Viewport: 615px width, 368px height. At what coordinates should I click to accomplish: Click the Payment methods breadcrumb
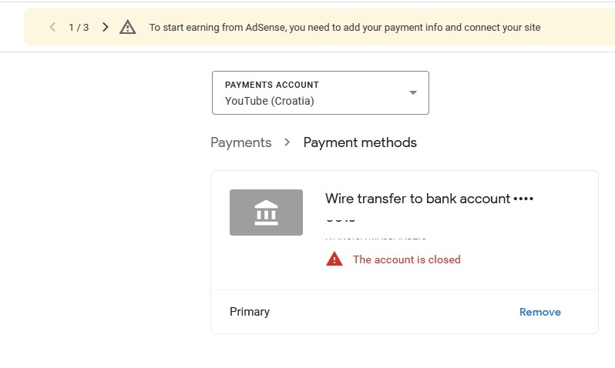[360, 142]
